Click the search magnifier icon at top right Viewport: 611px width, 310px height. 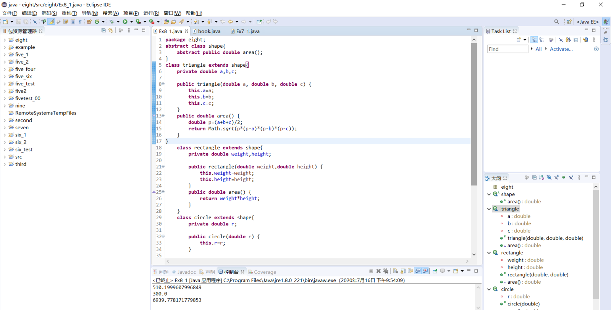556,22
